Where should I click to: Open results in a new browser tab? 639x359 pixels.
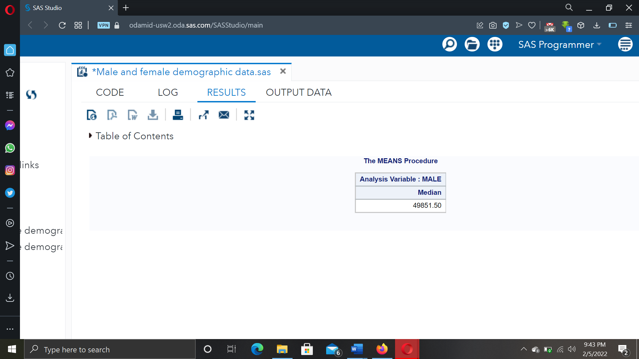pyautogui.click(x=204, y=115)
